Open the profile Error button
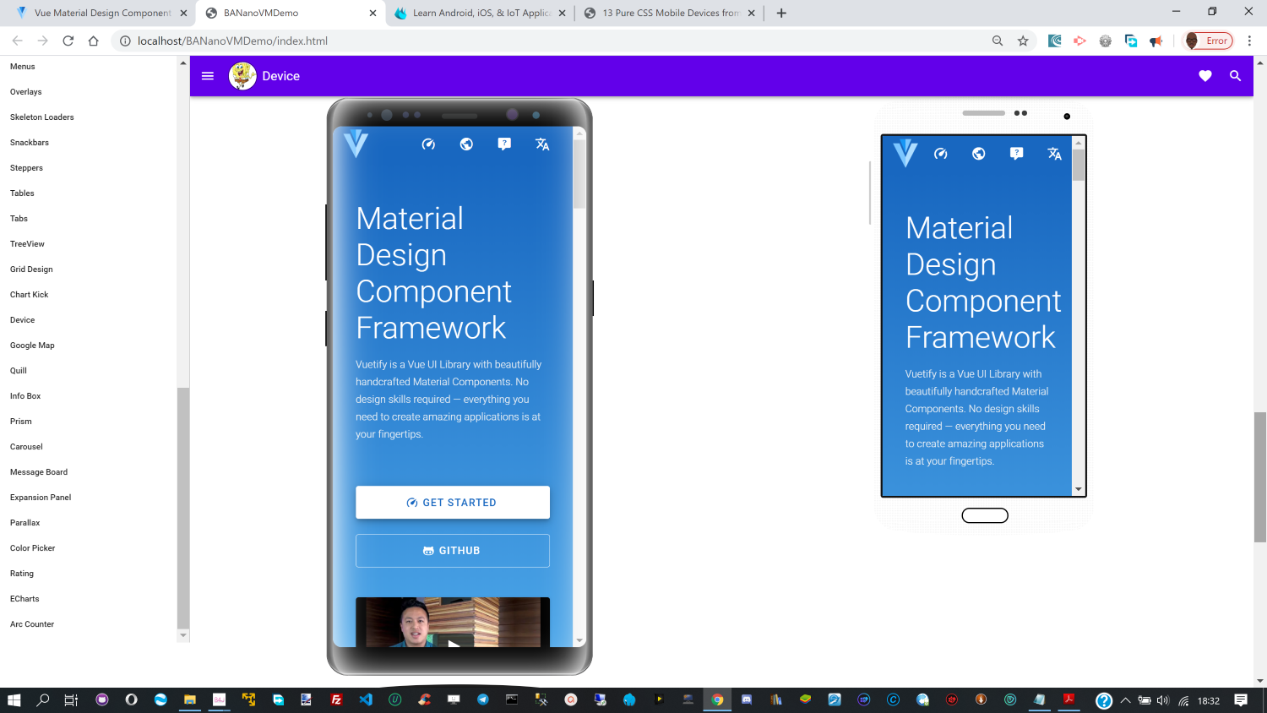Screen dimensions: 1267x713 point(1209,41)
